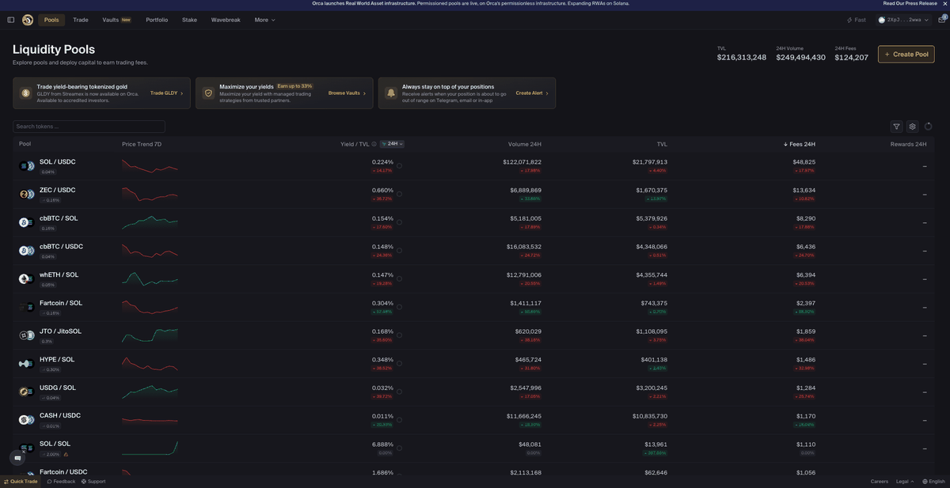This screenshot has width=950, height=488.
Task: Expand the Legal footer menu
Action: click(905, 481)
